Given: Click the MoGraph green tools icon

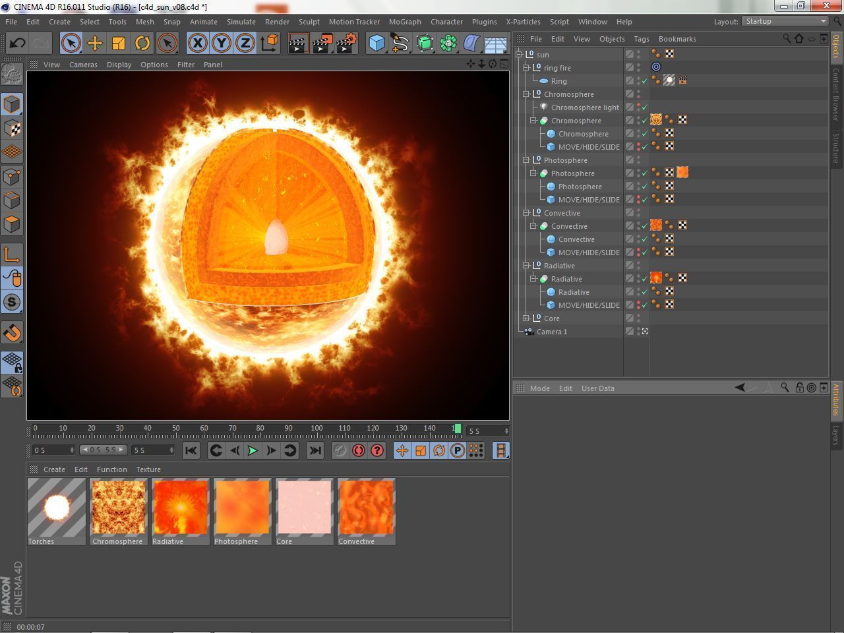Looking at the screenshot, I should point(448,43).
